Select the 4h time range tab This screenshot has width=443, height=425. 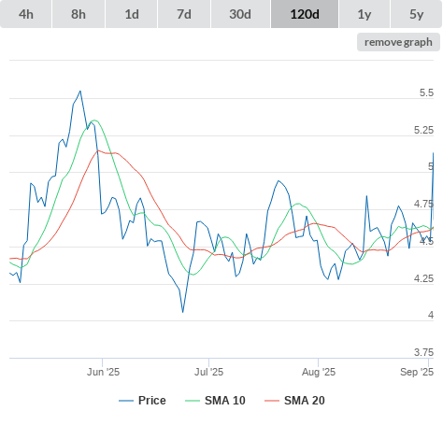26,14
